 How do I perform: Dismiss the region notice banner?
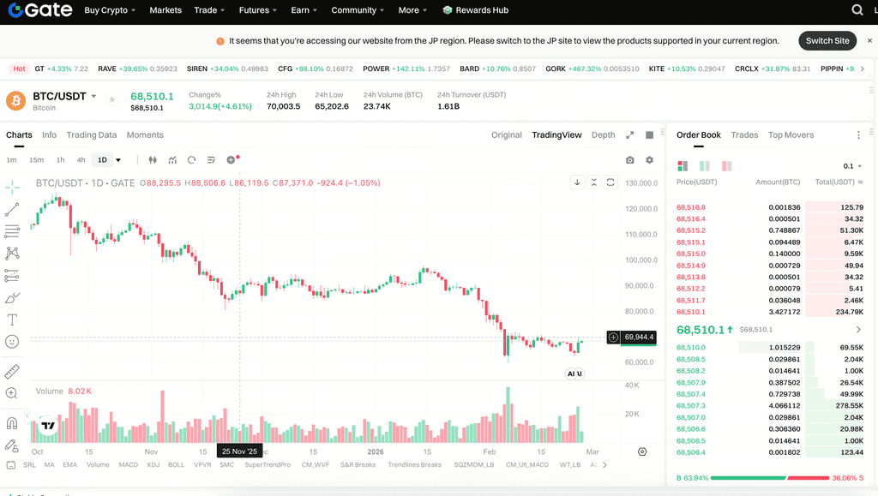(x=869, y=40)
